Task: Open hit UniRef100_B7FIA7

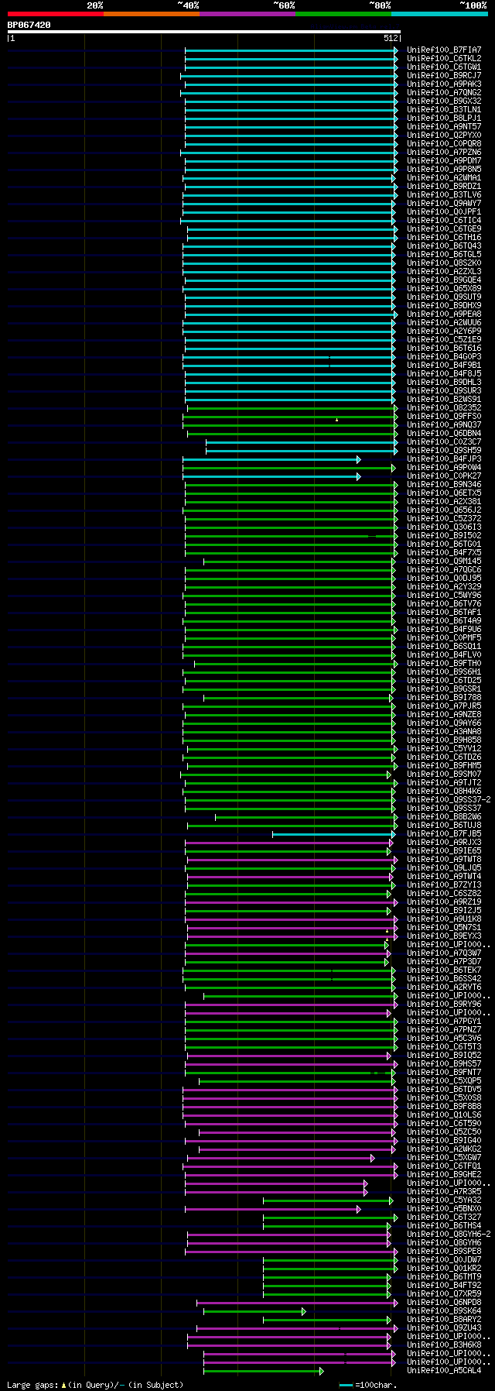Action: click(x=444, y=50)
